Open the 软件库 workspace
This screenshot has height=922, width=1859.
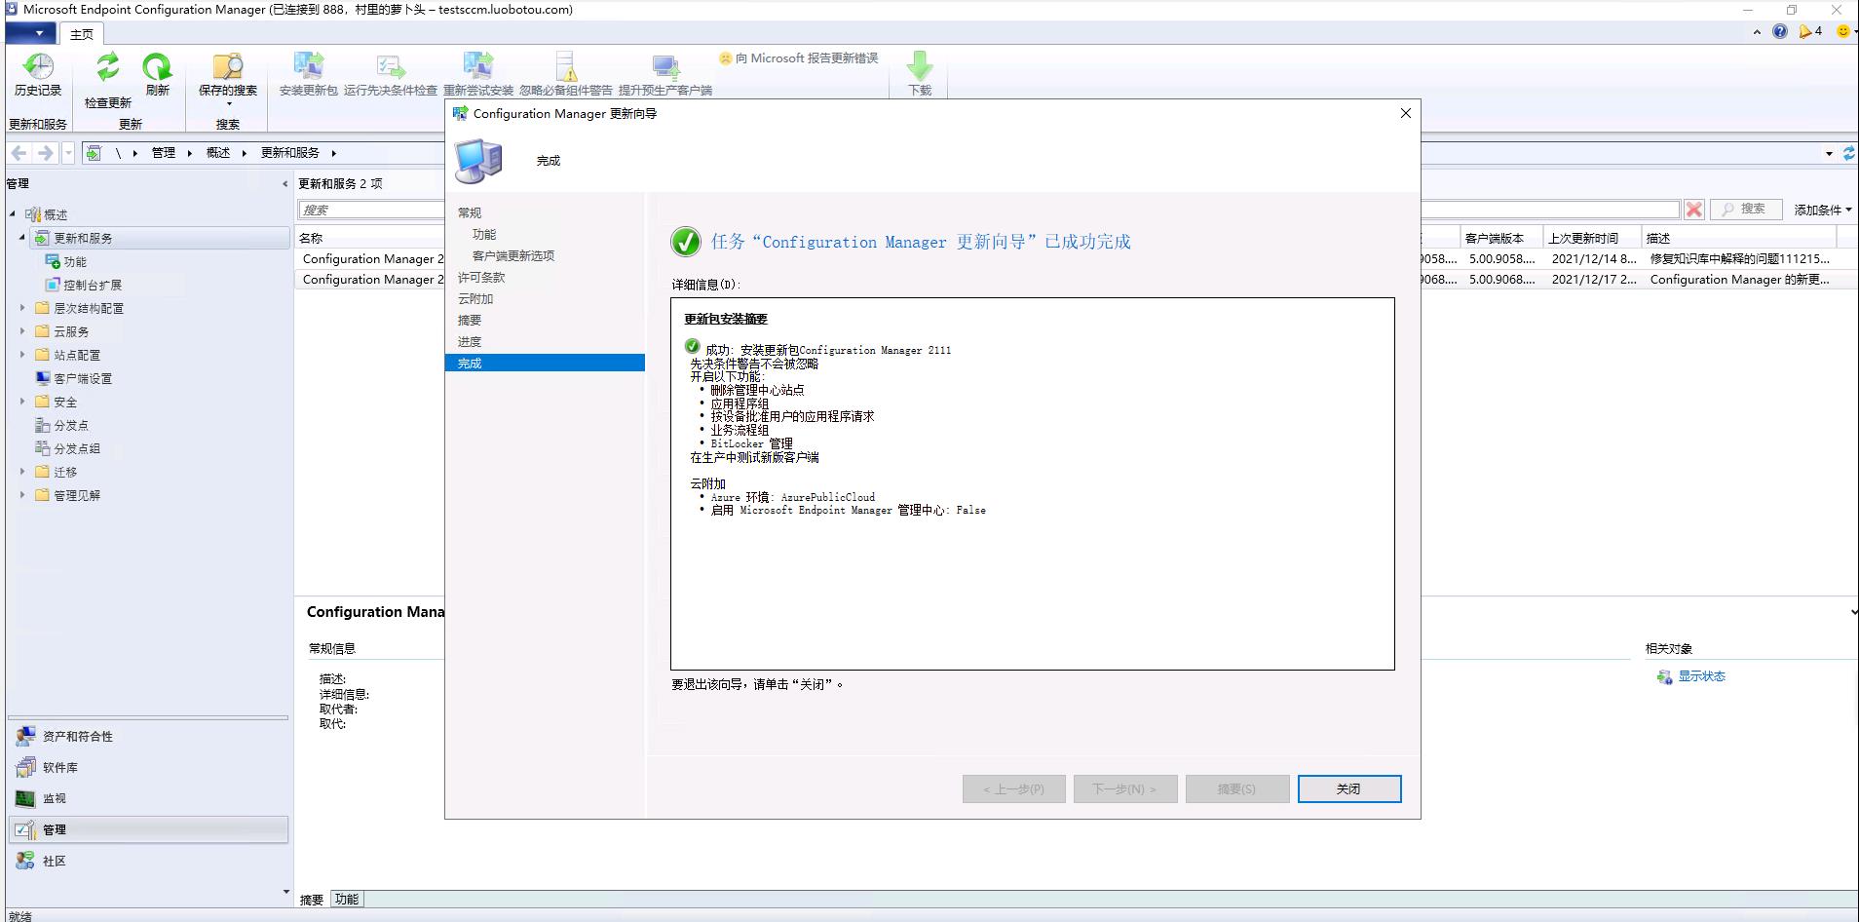[x=148, y=767]
